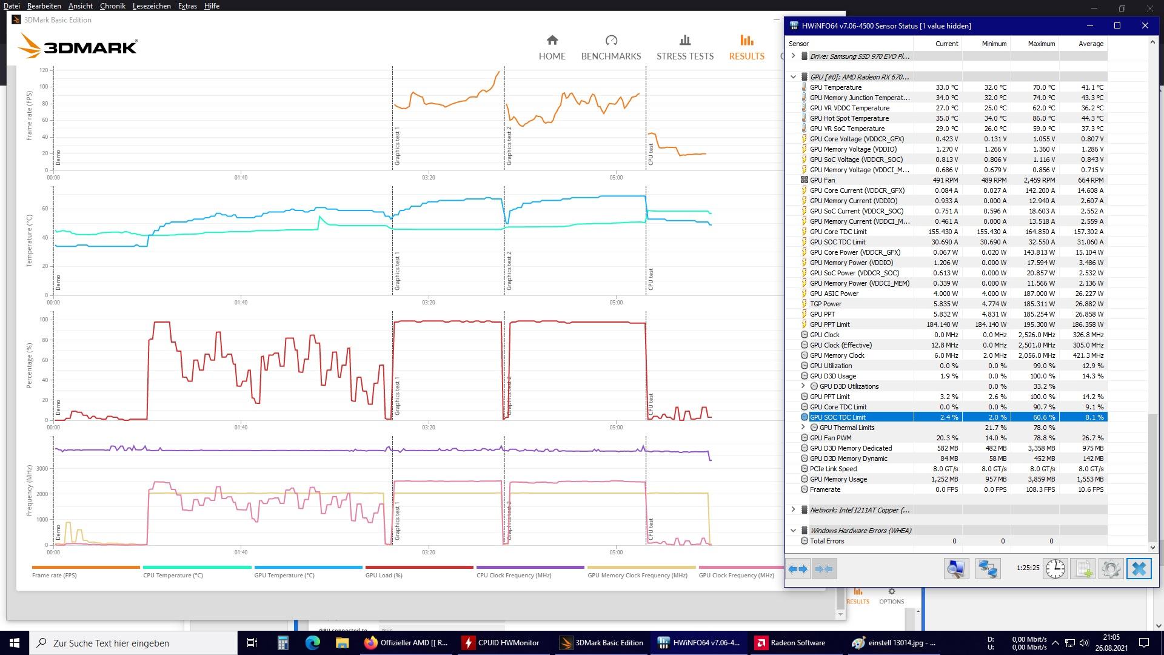Open Extras menu

click(187, 5)
